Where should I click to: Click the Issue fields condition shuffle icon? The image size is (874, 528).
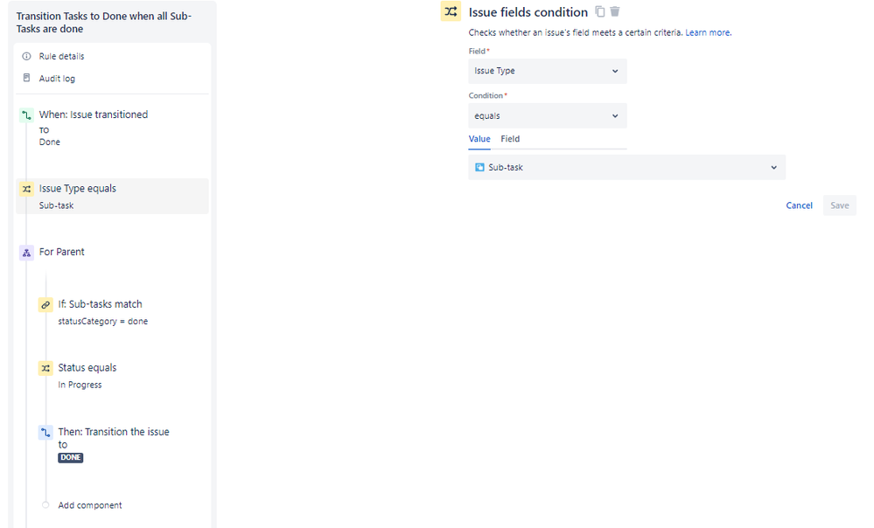pyautogui.click(x=451, y=11)
